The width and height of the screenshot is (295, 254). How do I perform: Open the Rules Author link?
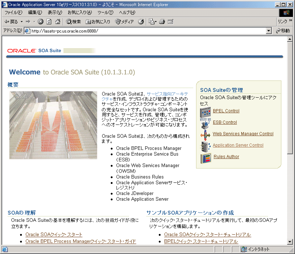tap(226, 157)
